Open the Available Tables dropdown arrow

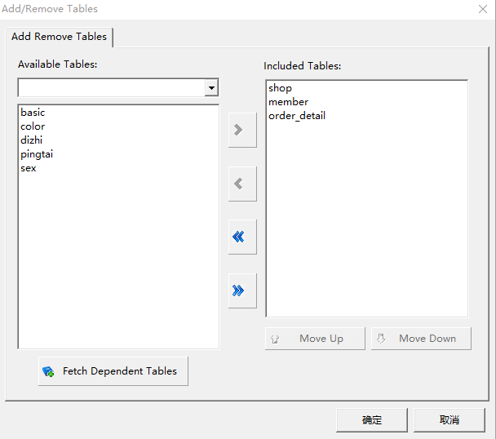[x=212, y=88]
